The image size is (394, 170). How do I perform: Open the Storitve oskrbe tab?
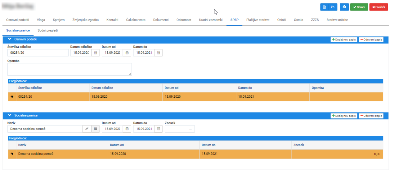tap(337, 20)
